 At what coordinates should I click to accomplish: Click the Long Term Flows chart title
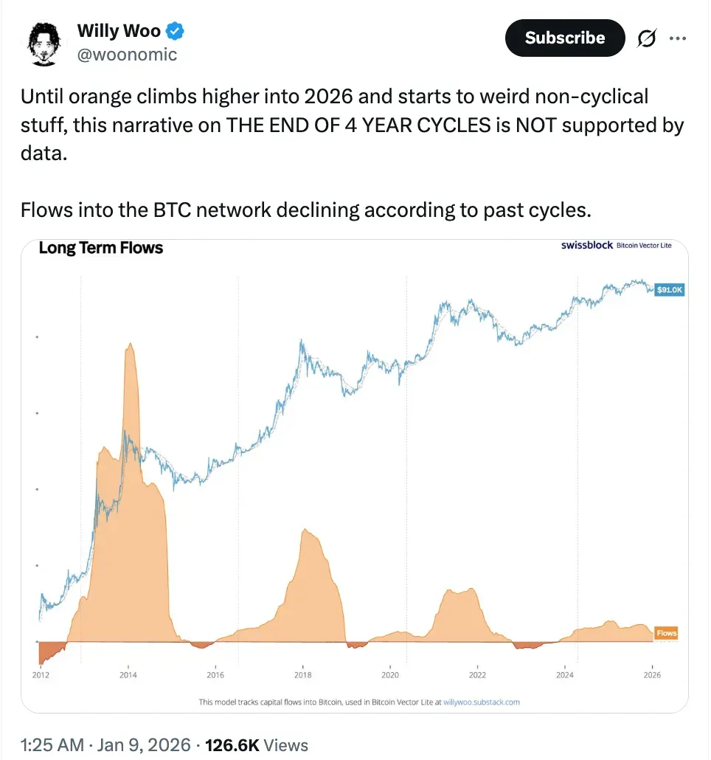coord(100,248)
